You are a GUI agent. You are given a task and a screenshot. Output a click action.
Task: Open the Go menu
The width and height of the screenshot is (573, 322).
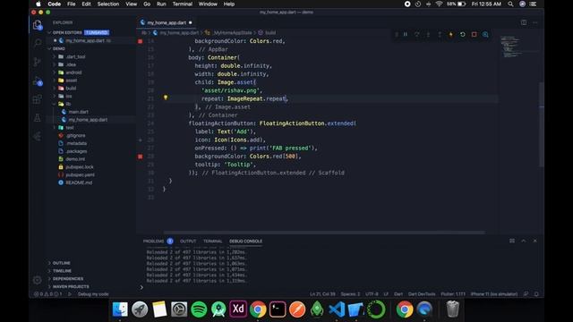147,4
